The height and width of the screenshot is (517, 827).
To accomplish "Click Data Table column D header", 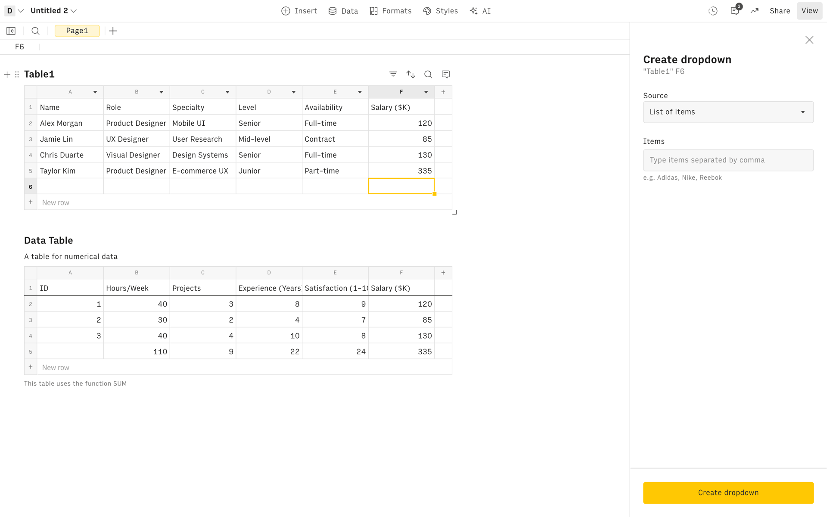I will [269, 273].
